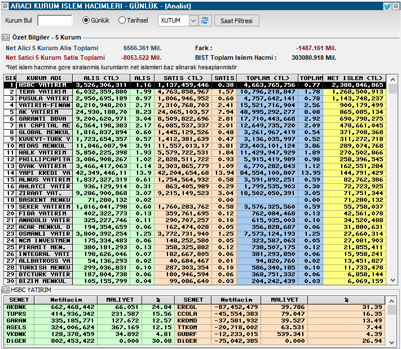
Task: Sort by NET ISLEM (TL) column header
Action: [x=354, y=78]
